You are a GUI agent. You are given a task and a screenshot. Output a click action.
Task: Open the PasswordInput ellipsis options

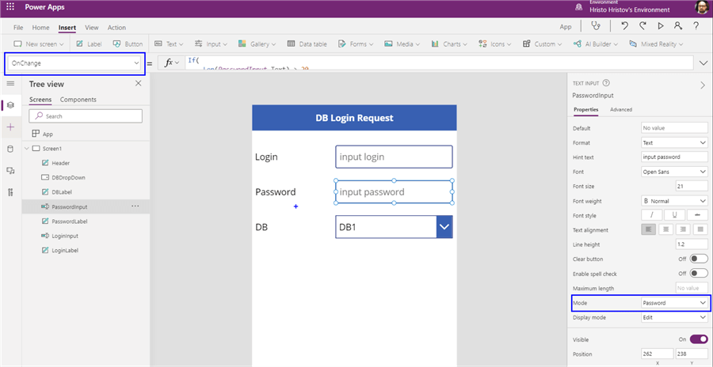(135, 206)
